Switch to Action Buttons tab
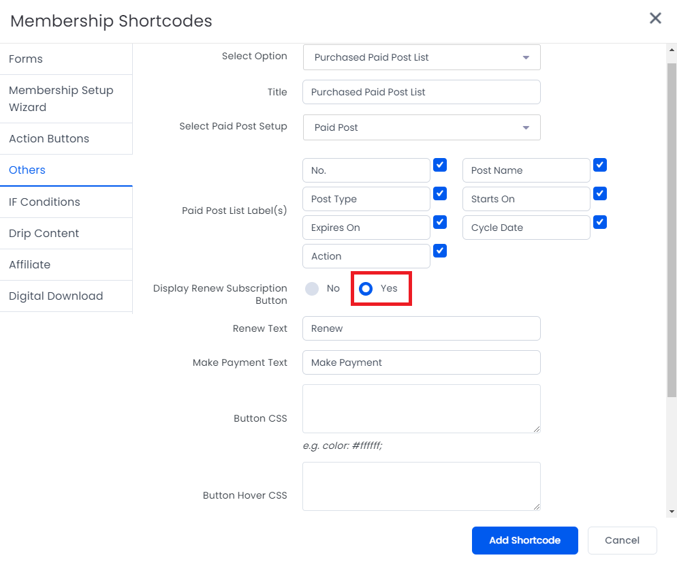The width and height of the screenshot is (677, 562). (x=66, y=139)
